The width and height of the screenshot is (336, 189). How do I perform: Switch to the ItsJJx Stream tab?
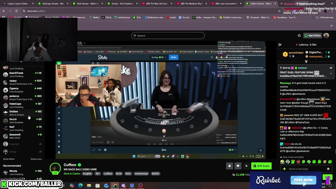(x=87, y=4)
